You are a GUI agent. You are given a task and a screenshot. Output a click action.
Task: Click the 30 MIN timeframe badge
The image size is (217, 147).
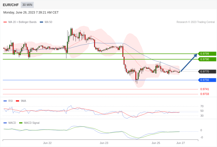click(27, 5)
